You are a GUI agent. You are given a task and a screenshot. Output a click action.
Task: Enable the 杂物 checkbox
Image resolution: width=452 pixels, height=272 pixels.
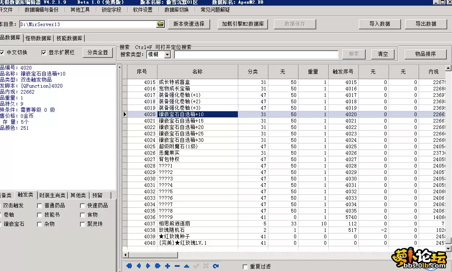pyautogui.click(x=39, y=224)
